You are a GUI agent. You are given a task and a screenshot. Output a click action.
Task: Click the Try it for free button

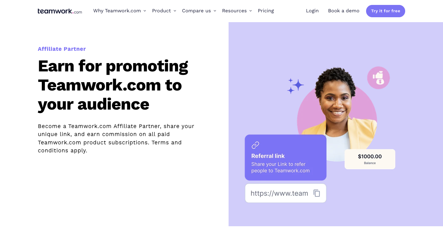coord(385,11)
